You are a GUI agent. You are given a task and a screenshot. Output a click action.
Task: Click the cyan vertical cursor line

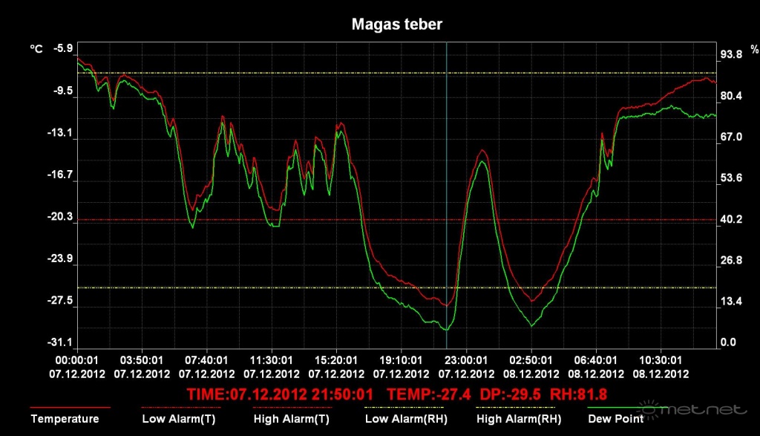447,186
